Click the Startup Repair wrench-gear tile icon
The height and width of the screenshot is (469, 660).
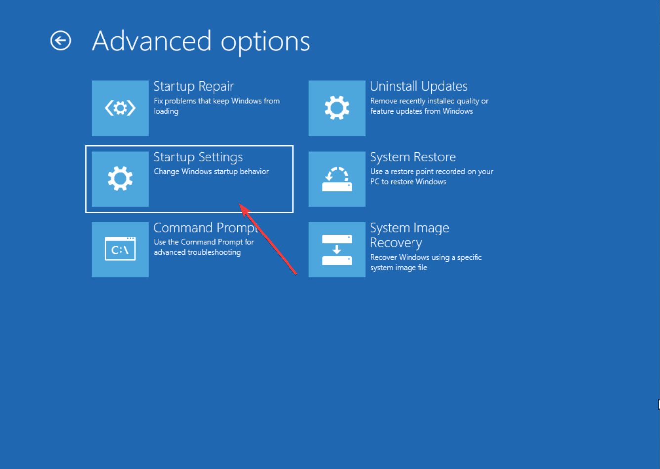120,108
